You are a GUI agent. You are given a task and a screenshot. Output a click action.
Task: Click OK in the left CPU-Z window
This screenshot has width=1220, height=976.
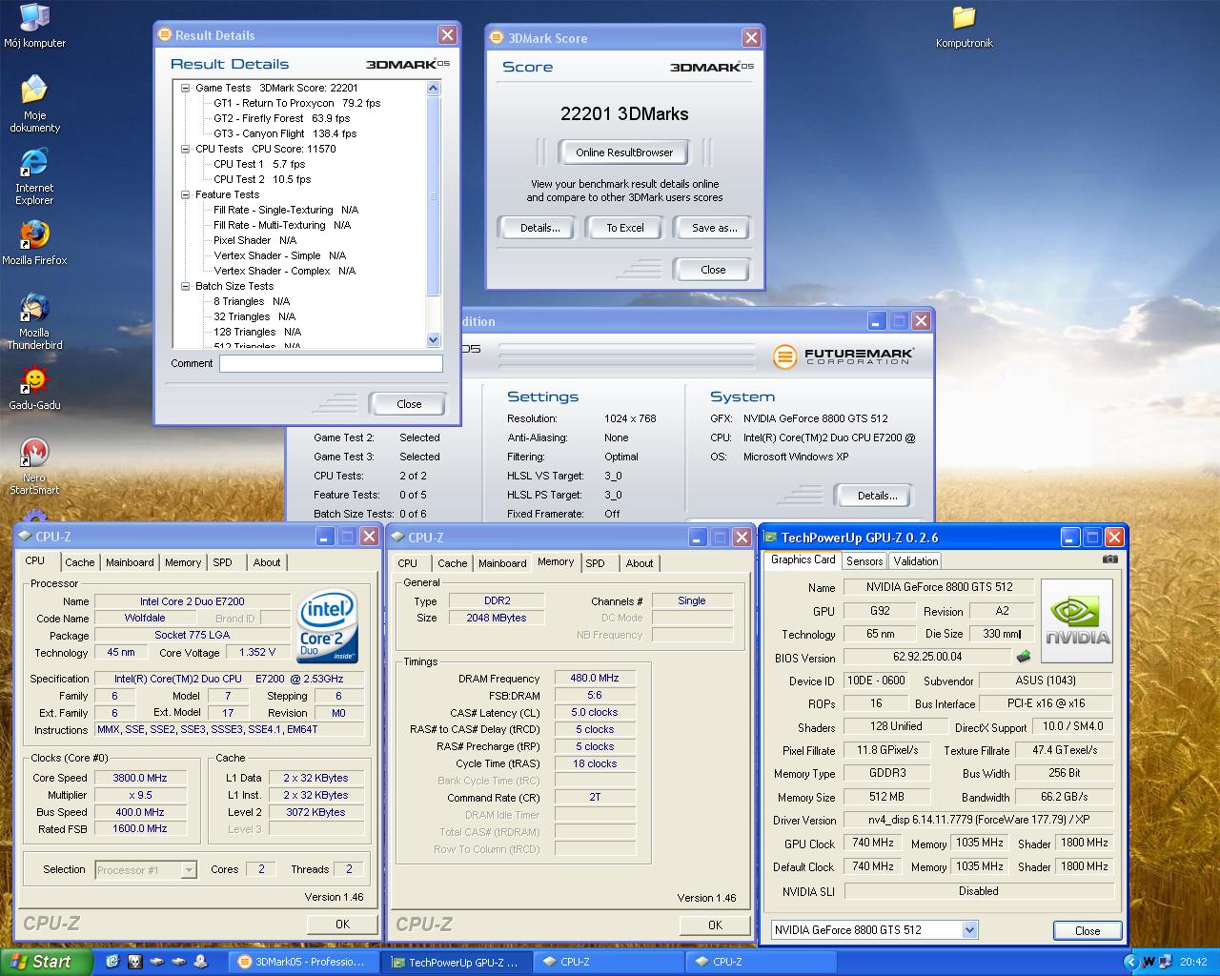(x=342, y=925)
